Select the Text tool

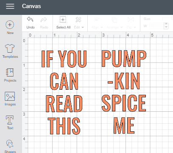coord(10,122)
